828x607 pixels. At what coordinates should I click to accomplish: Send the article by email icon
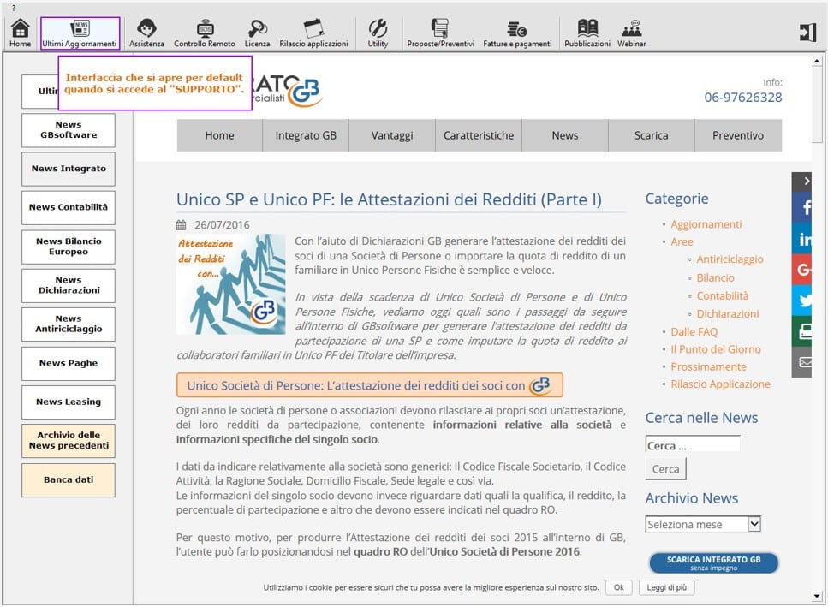click(801, 362)
